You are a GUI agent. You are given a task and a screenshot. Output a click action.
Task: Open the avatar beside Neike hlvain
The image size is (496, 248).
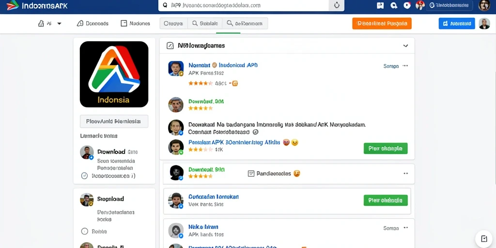pos(176,231)
